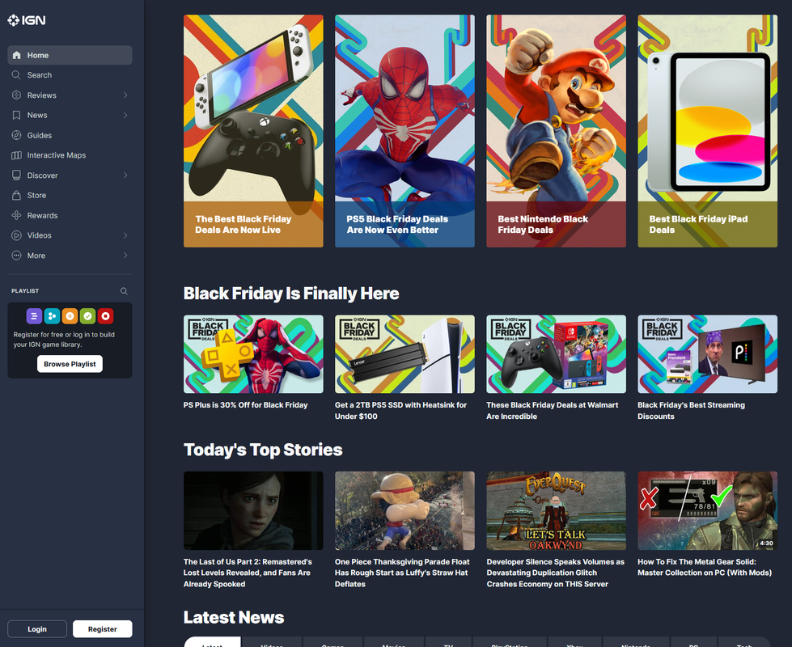This screenshot has width=792, height=647.
Task: Click the Playlist search magnifier icon
Action: click(x=124, y=291)
